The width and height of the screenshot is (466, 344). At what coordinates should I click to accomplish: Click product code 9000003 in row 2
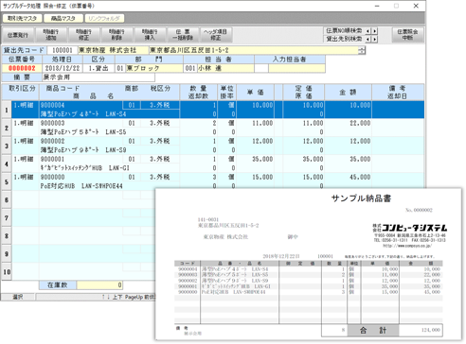point(52,123)
